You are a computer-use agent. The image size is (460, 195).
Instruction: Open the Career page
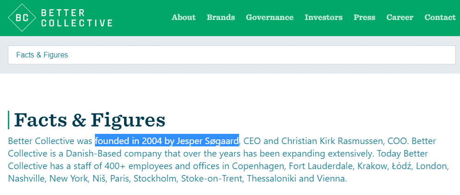pyautogui.click(x=400, y=18)
